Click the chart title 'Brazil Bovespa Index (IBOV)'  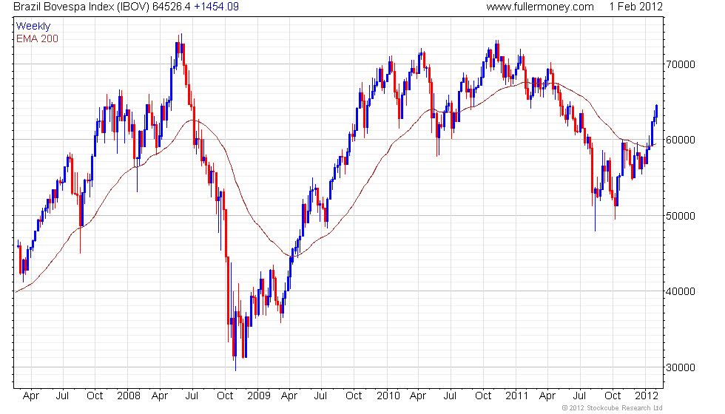[81, 7]
